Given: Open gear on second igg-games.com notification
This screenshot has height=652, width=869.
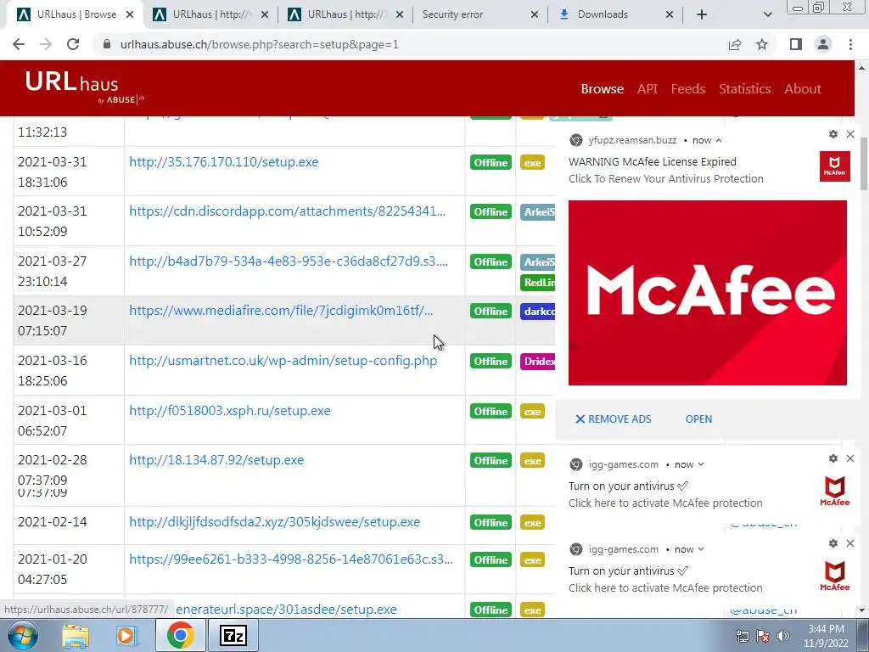Looking at the screenshot, I should (x=833, y=543).
